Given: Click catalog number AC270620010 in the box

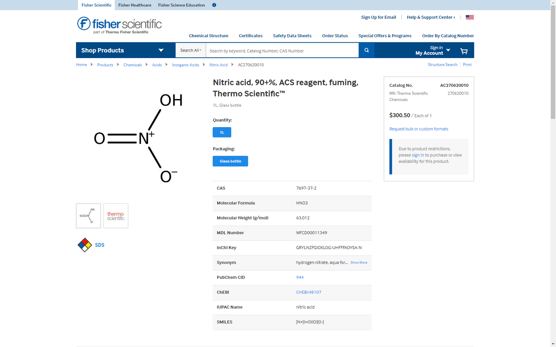Looking at the screenshot, I should point(454,85).
